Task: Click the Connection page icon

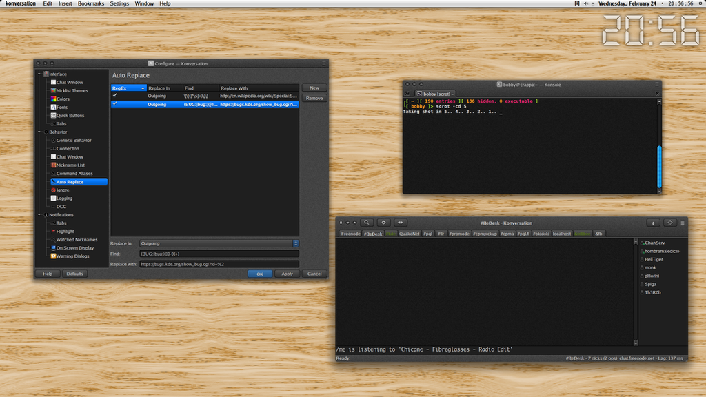Action: click(53, 149)
